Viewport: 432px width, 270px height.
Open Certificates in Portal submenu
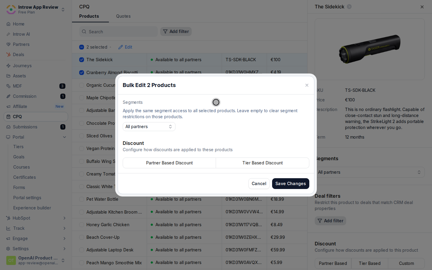click(25, 177)
